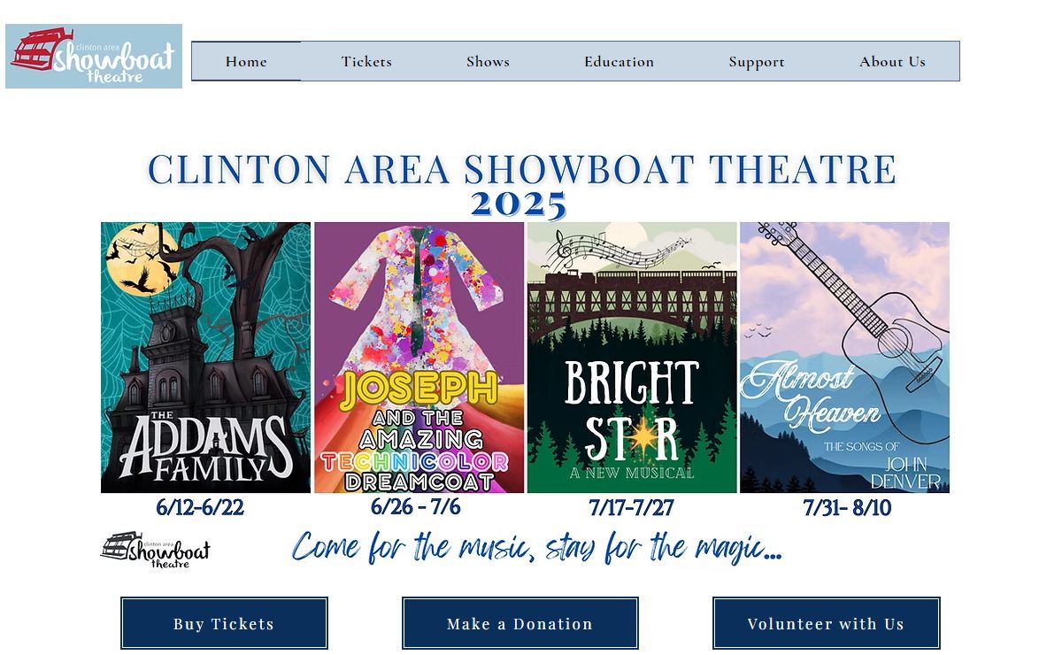The width and height of the screenshot is (1062, 655).
Task: Go to the Shows menu
Action: [x=488, y=61]
